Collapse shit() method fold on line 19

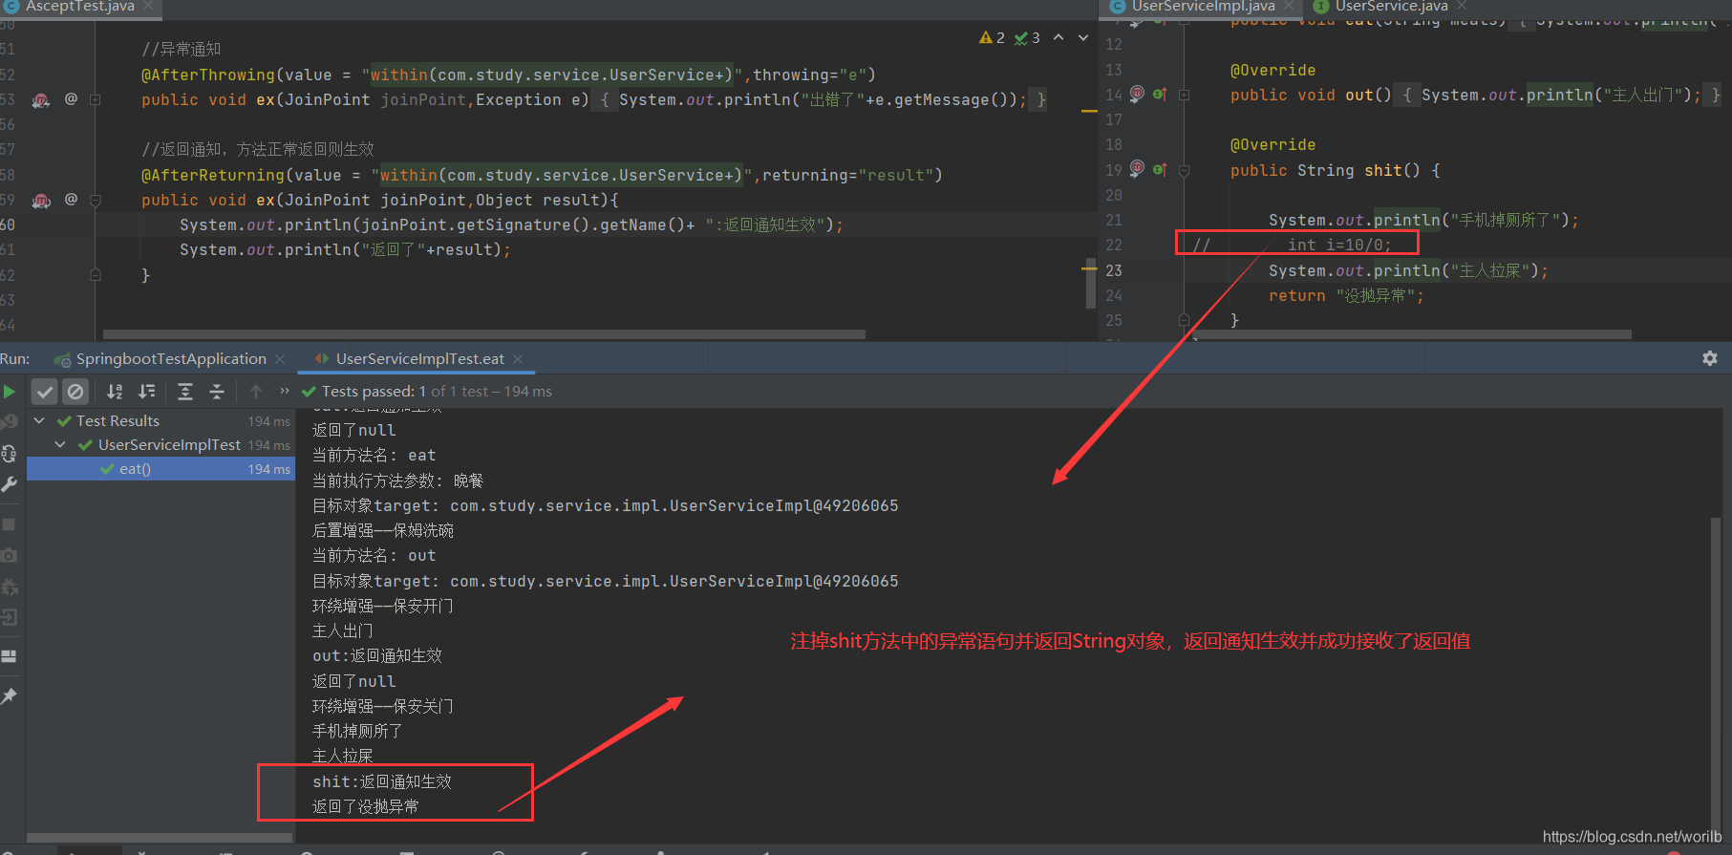(x=1184, y=171)
